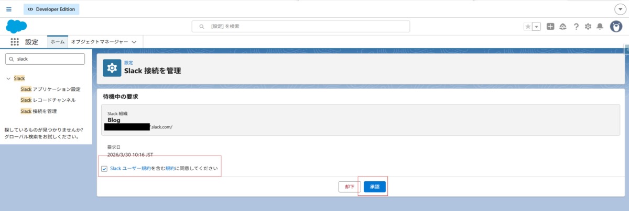Screen dimensions: 629x211
Task: Open the setup gear icon
Action: pos(588,27)
